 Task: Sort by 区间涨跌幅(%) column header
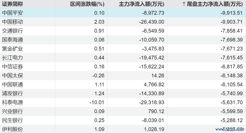[x=87, y=4]
